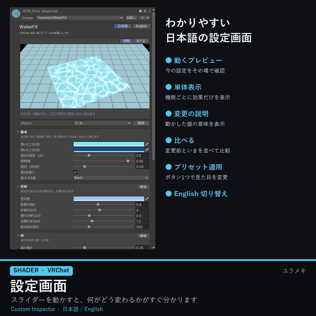Collapse the 基本 section triangle
Viewport: 316px width, 316px height.
click(18, 132)
